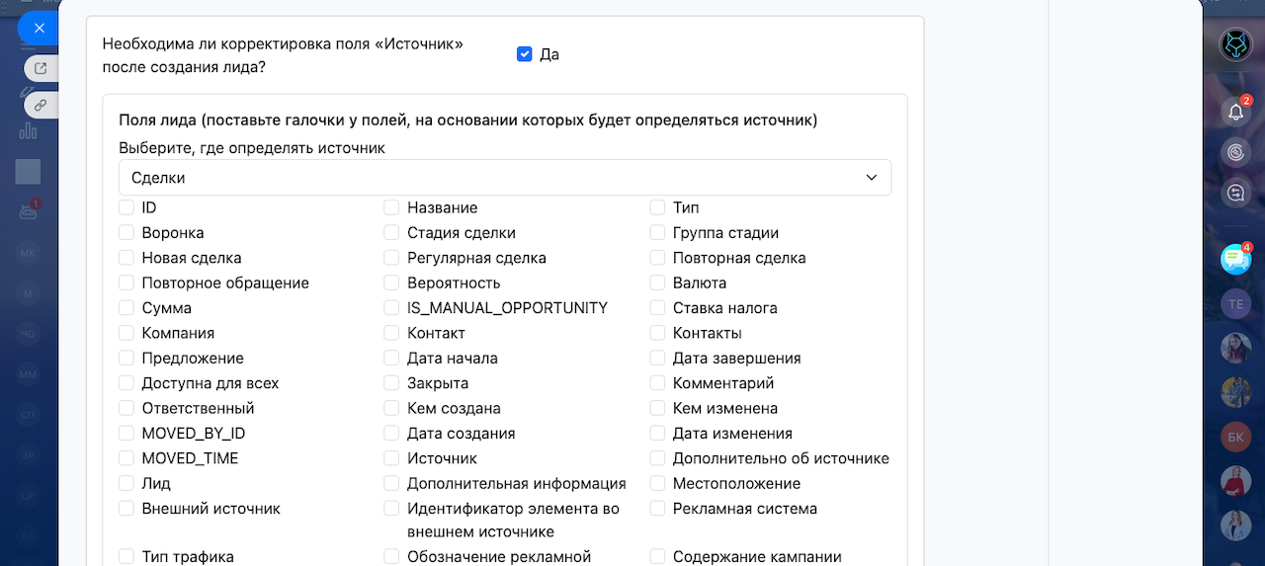Expand the "Сделки" source dropdown
This screenshot has width=1265, height=566.
(x=504, y=178)
